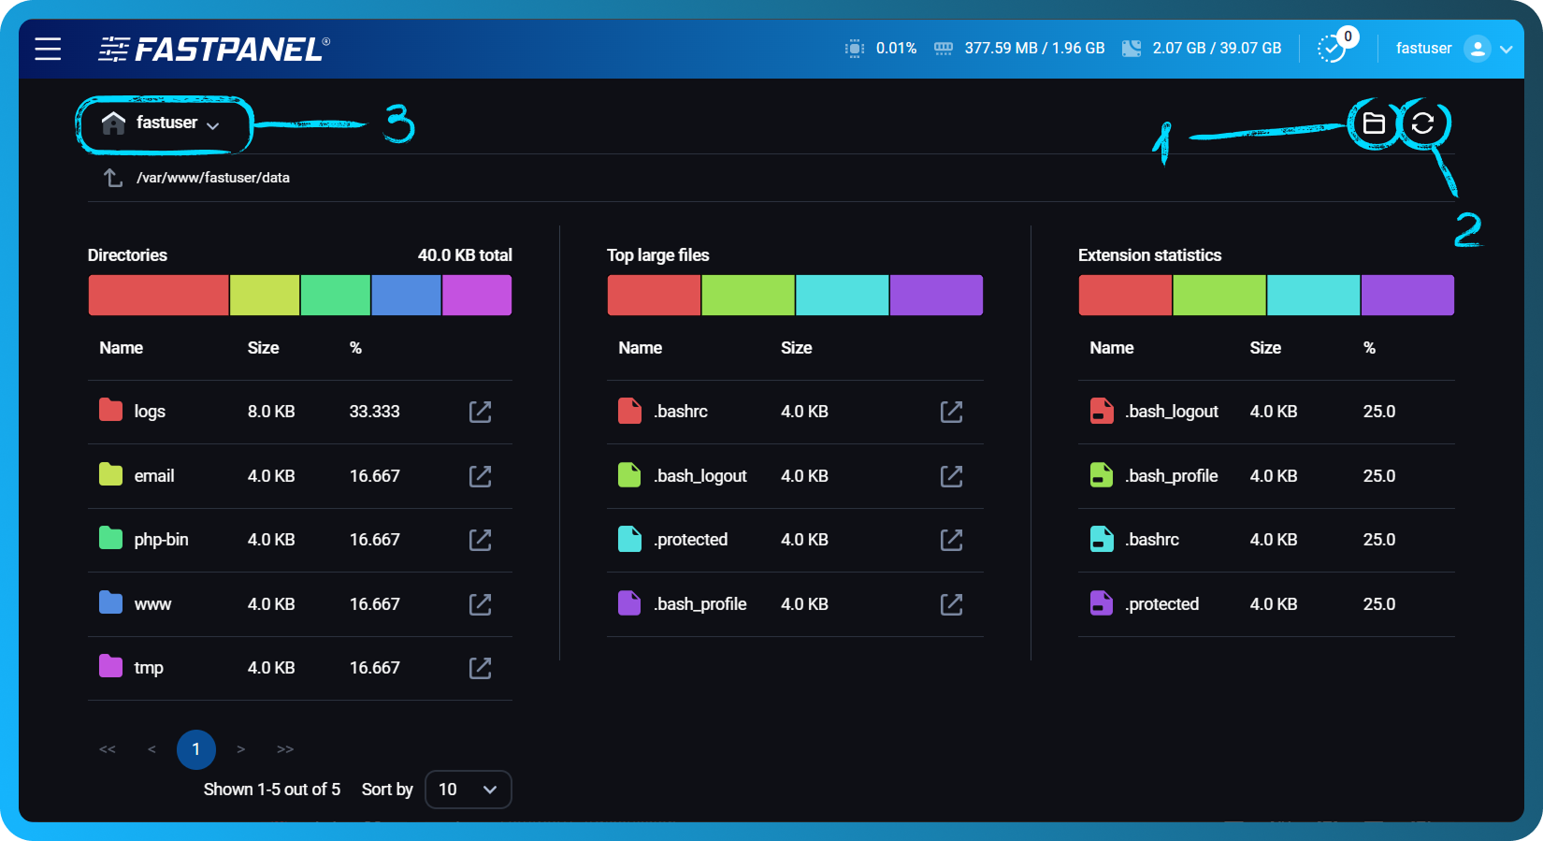The image size is (1543, 841).
Task: Open the hamburger main menu
Action: pyautogui.click(x=48, y=49)
